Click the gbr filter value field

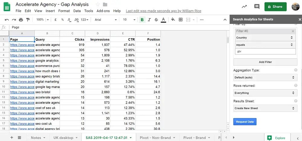[265, 52]
